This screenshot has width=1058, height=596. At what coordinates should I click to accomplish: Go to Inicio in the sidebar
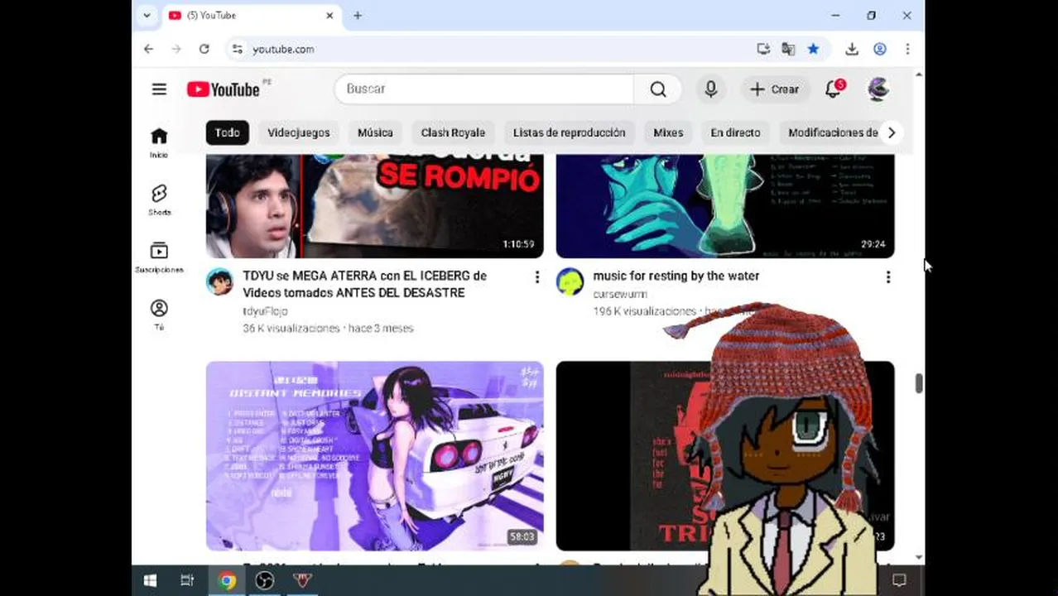point(159,142)
